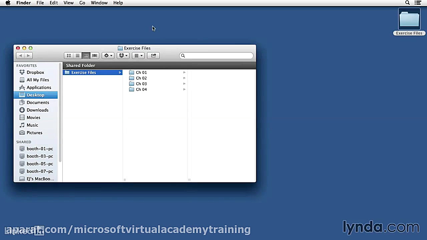
Task: Close the Exercise Files Finder window
Action: click(x=18, y=48)
